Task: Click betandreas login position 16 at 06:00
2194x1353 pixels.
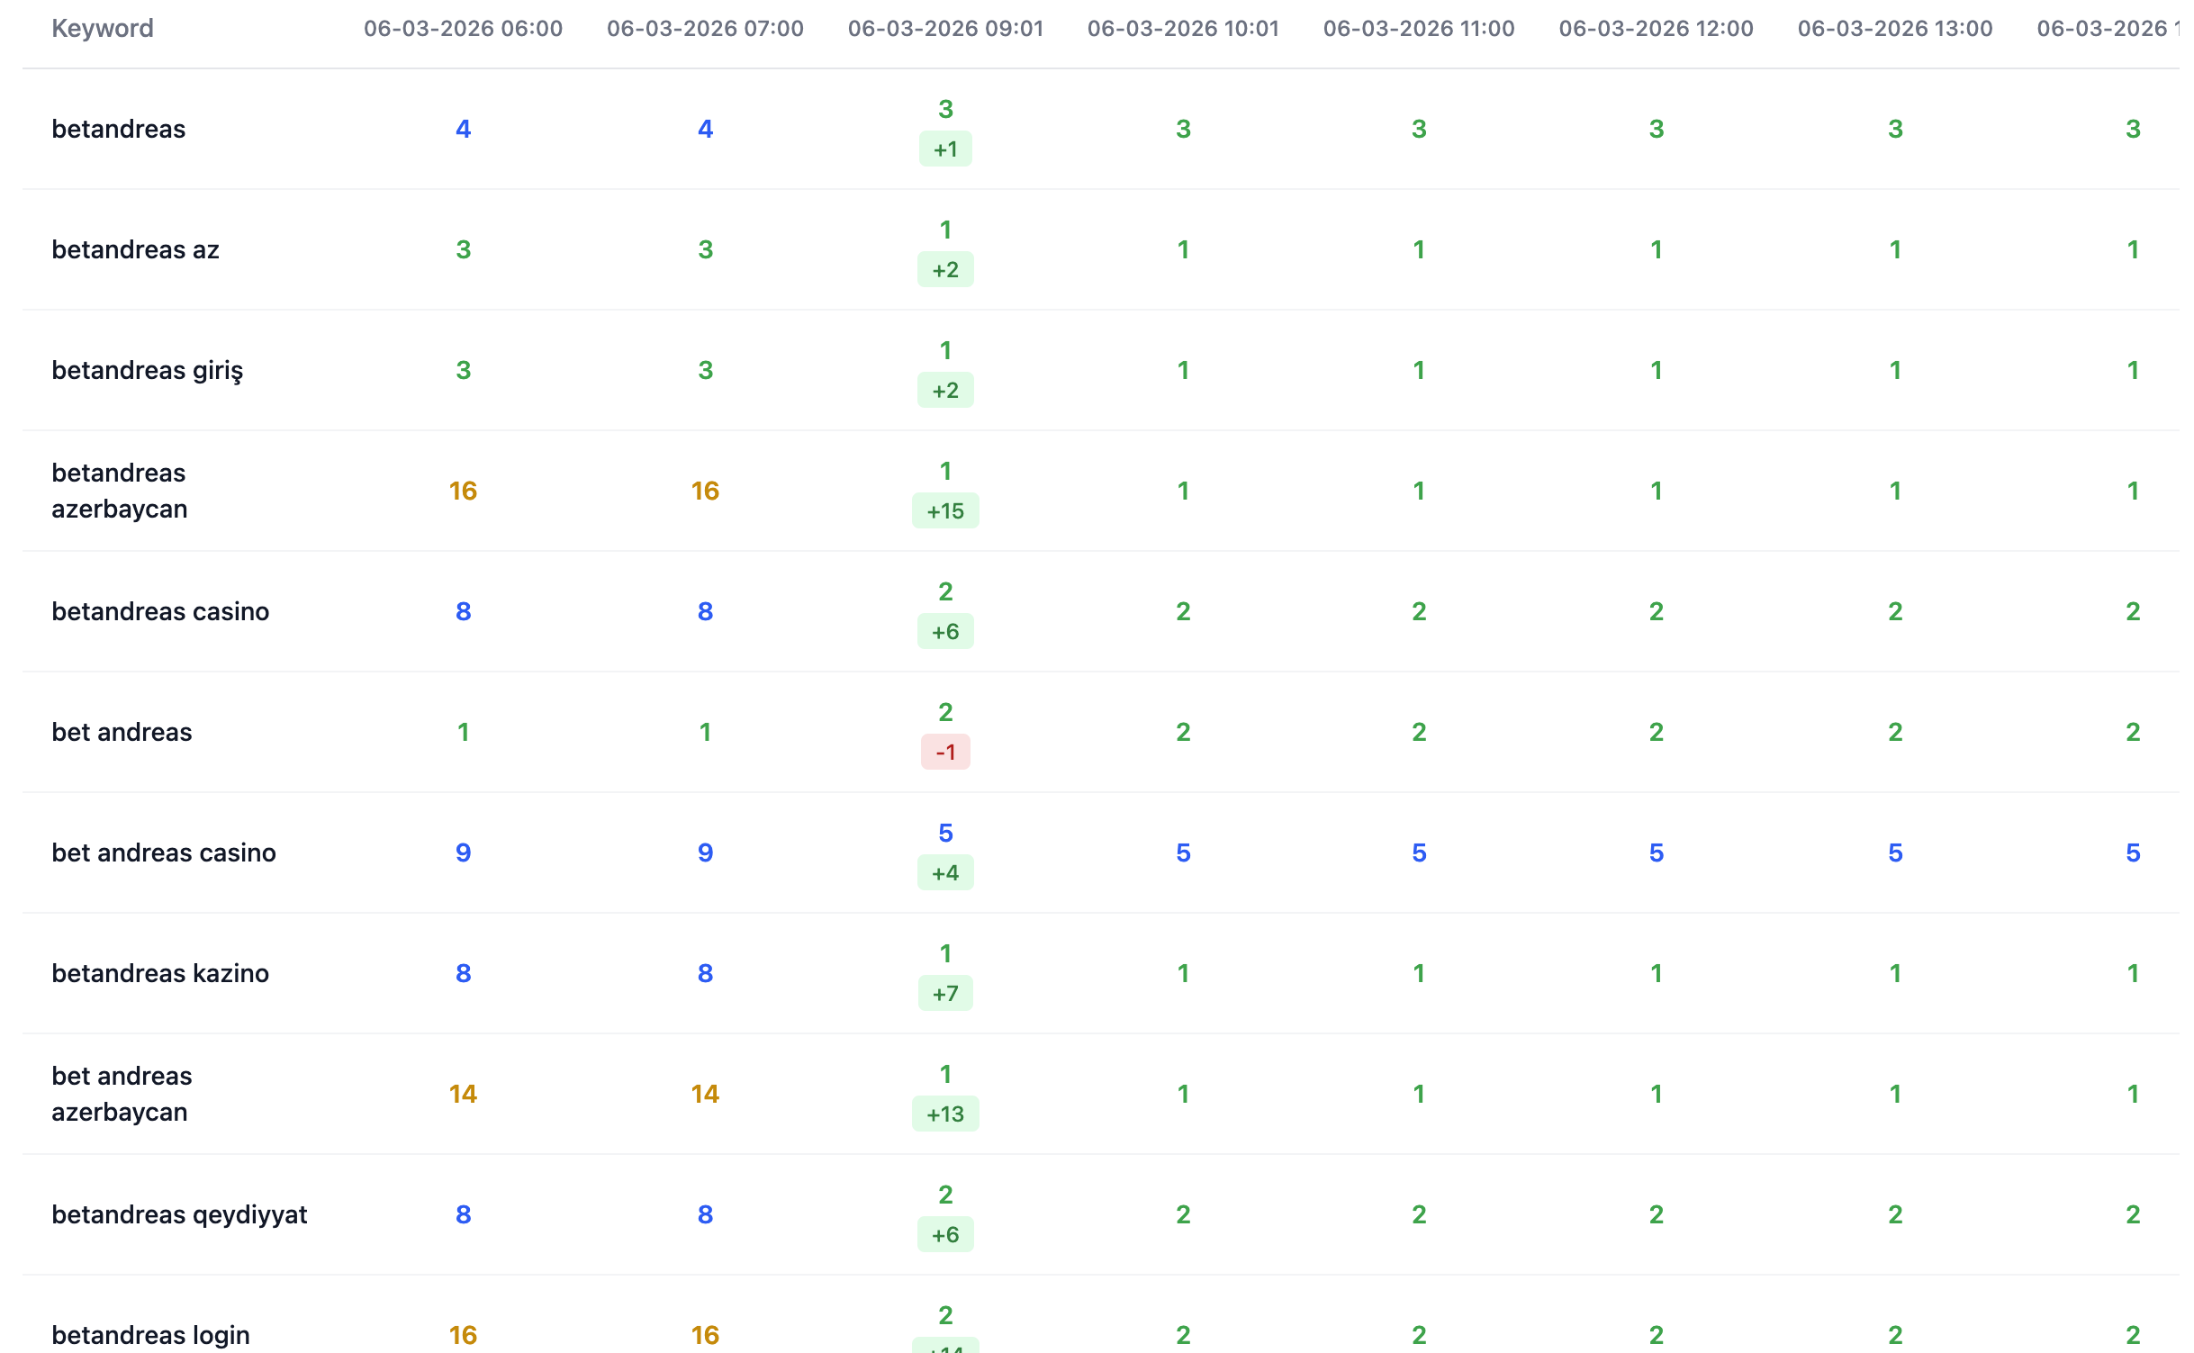Action: 463,1335
